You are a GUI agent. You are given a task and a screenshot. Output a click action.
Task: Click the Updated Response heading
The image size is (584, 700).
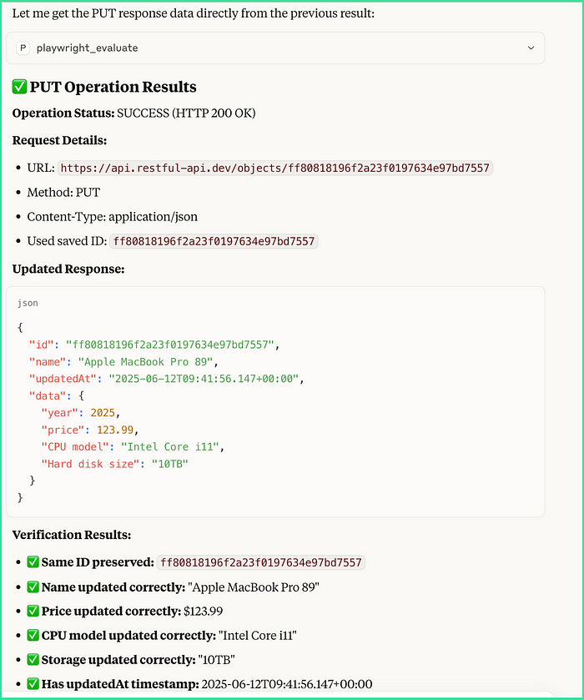point(68,269)
